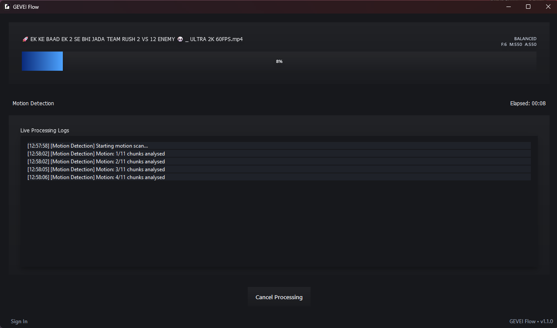Click the skull emoji in the video title
557x328 pixels.
(180, 39)
